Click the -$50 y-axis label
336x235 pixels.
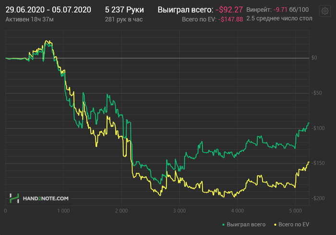[316, 93]
